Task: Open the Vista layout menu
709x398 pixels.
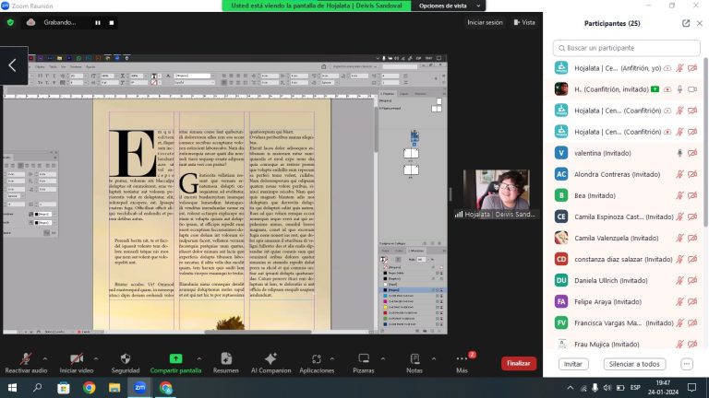Action: [523, 22]
